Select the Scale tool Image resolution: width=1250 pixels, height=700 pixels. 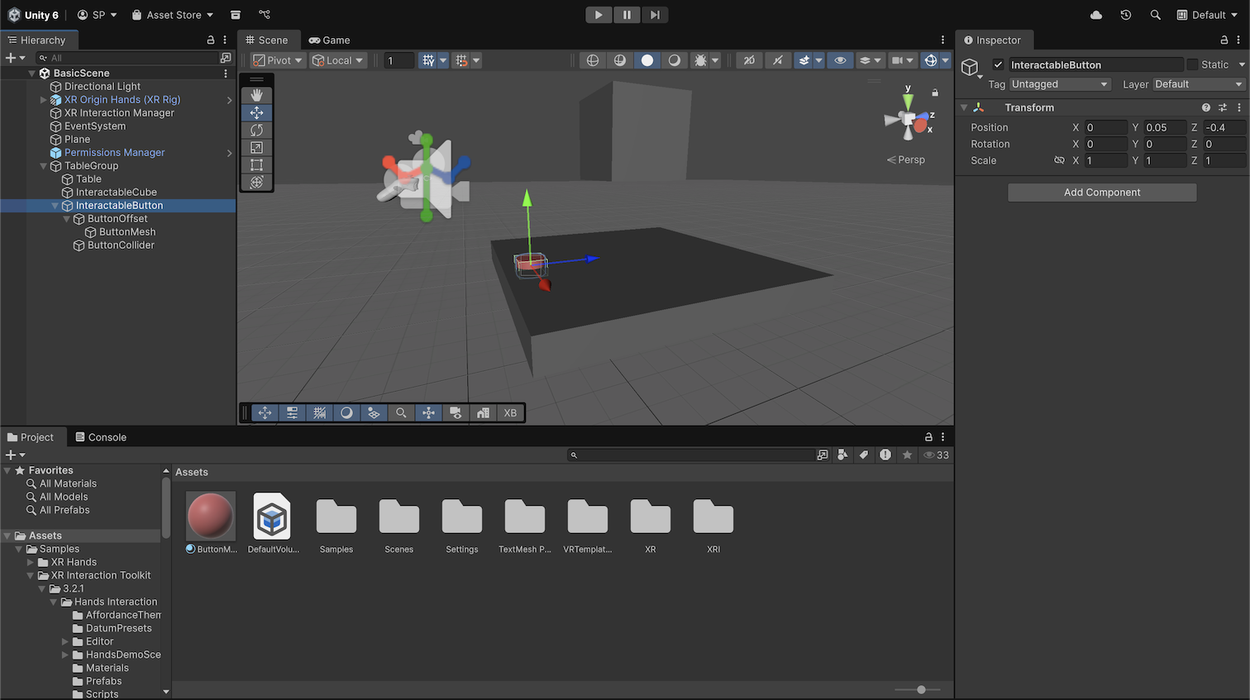pos(256,147)
